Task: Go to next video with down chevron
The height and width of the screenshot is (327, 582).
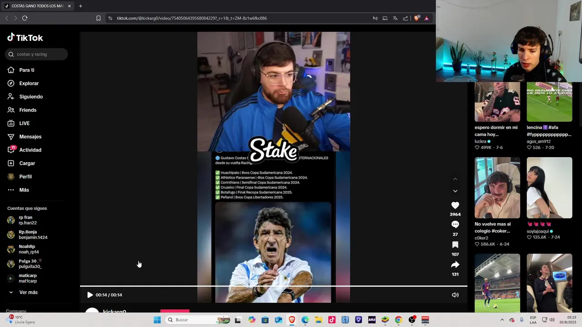Action: (x=455, y=191)
